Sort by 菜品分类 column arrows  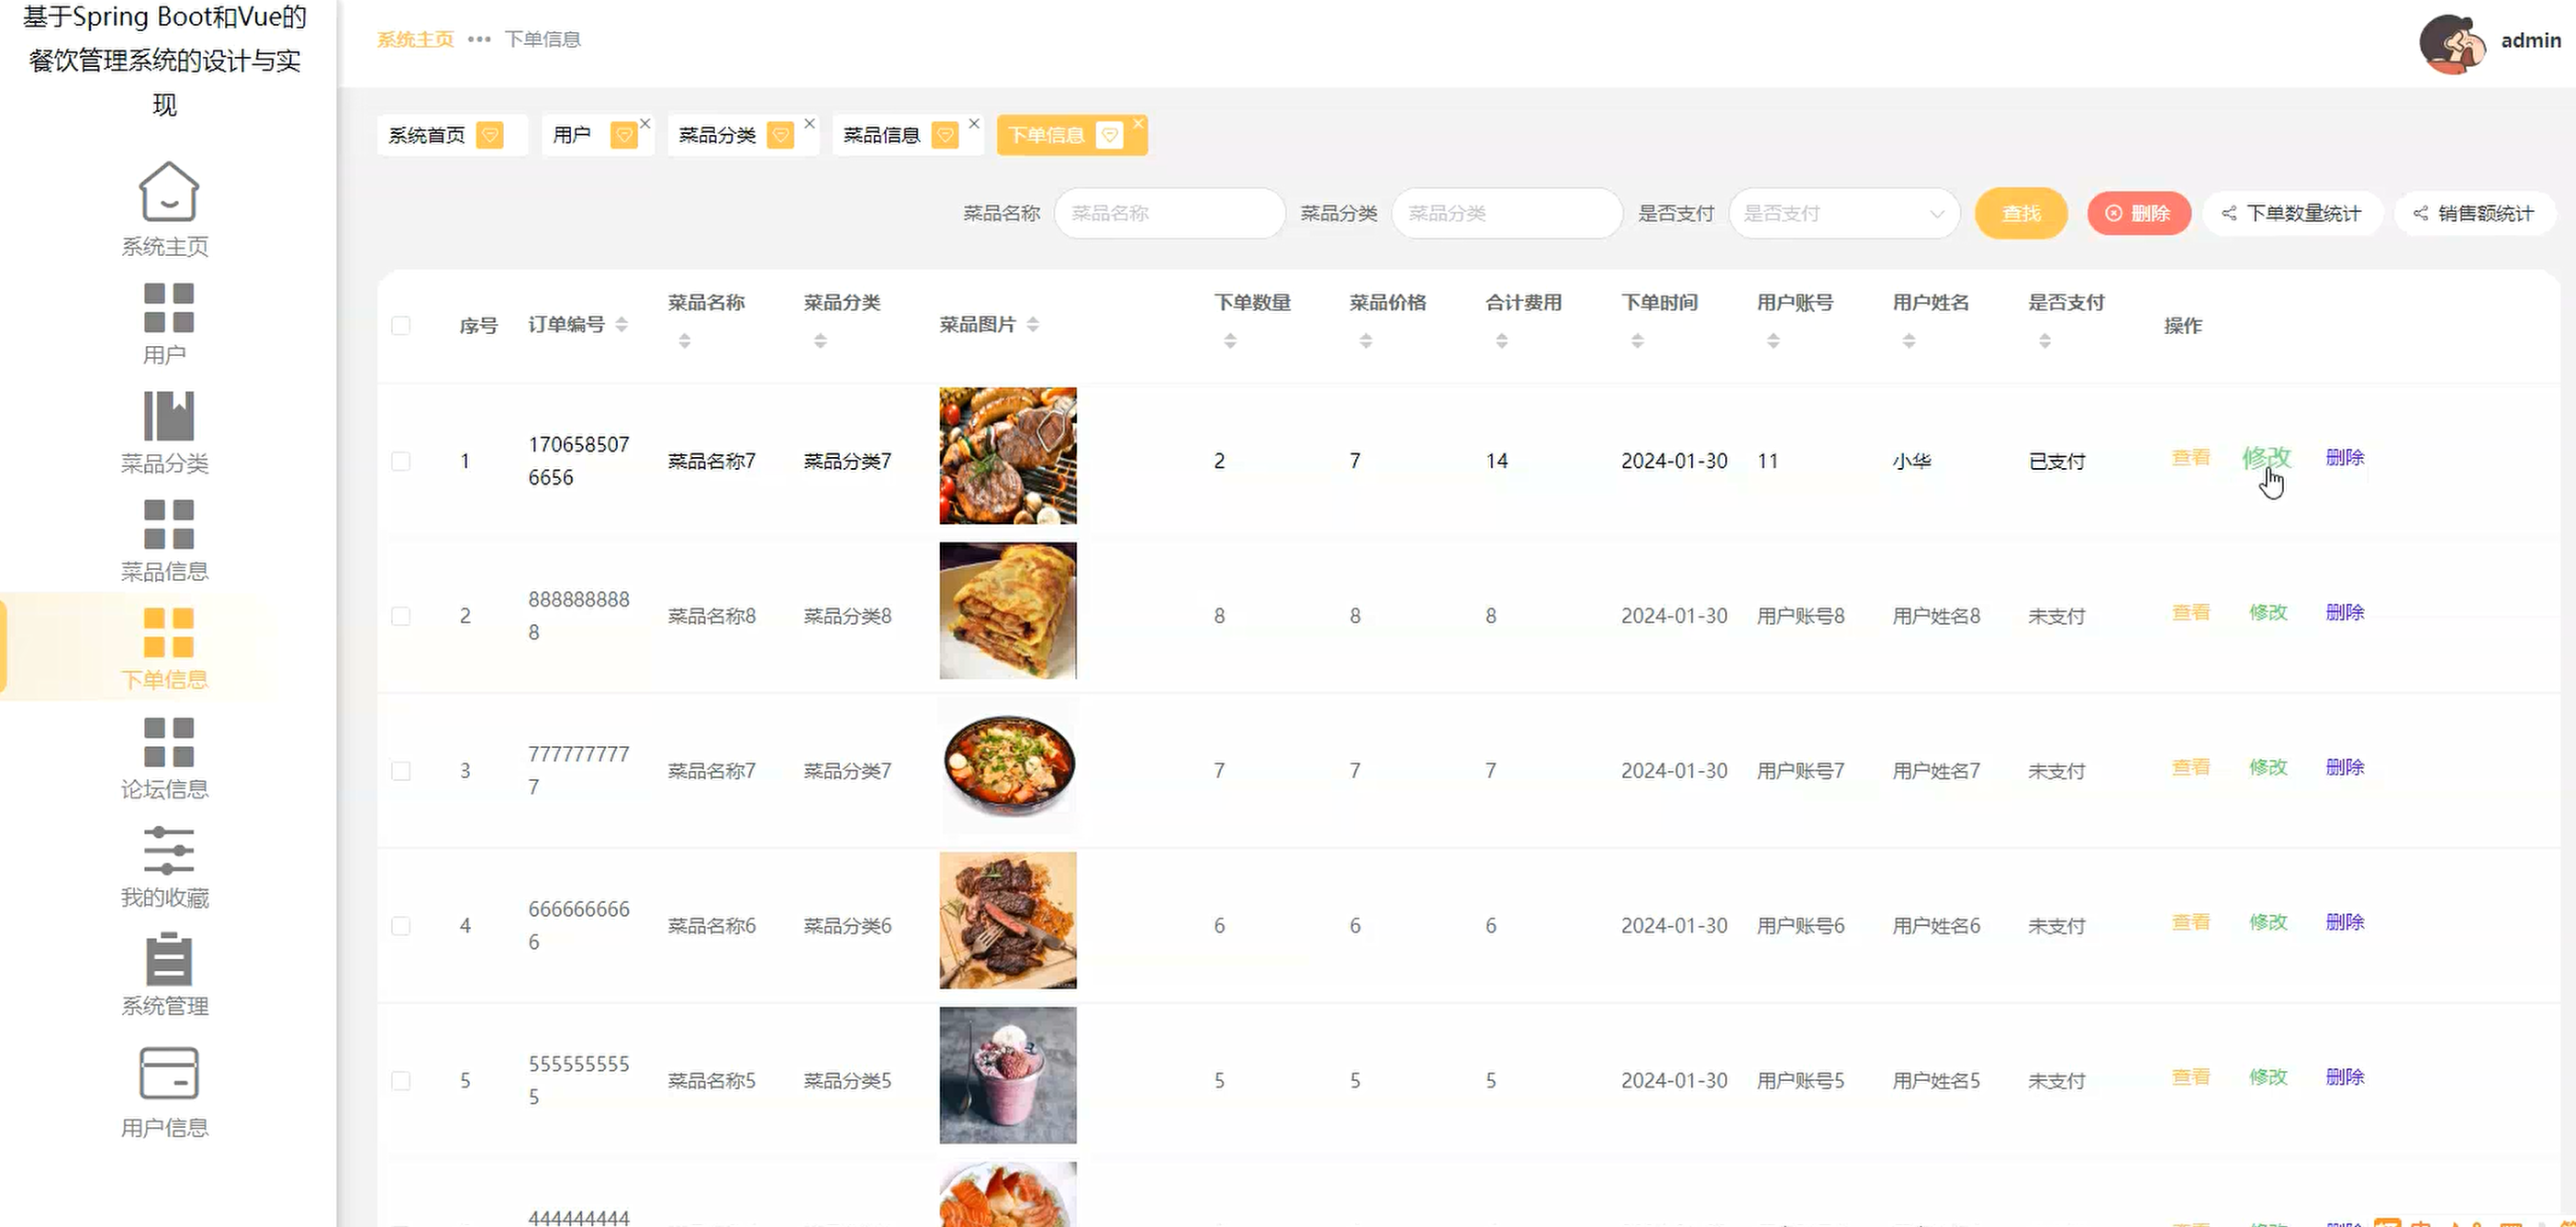(820, 341)
